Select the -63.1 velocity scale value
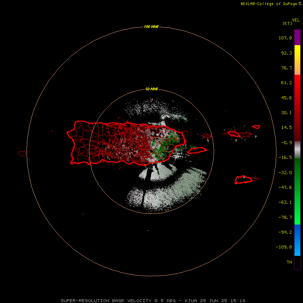Viewport: 303px width, 303px height. pos(285,202)
